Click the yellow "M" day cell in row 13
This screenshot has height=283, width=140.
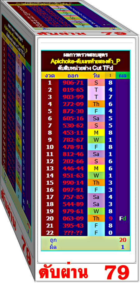[x=96, y=168]
